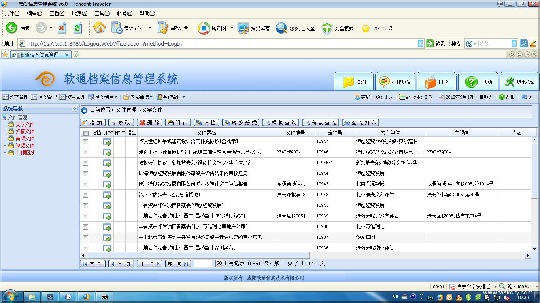Open 帮助 from the header buttons
The image size is (540, 303).
478,81
